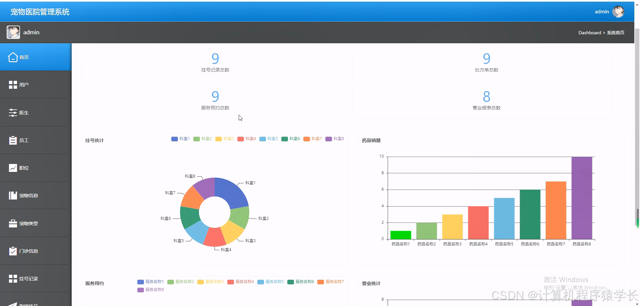
Task: Toggle 服务名称1 legend in 服务预约 chart
Action: [x=150, y=282]
